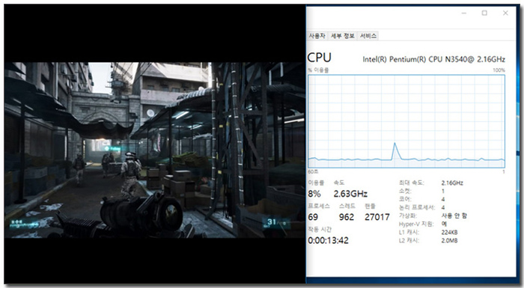Close the Task Manager window
Screen dimensions: 524x288
click(x=505, y=13)
